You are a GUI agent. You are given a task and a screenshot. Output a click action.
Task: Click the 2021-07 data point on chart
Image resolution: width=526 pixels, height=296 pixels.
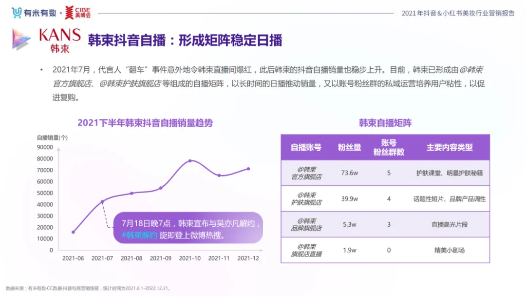tap(102, 201)
